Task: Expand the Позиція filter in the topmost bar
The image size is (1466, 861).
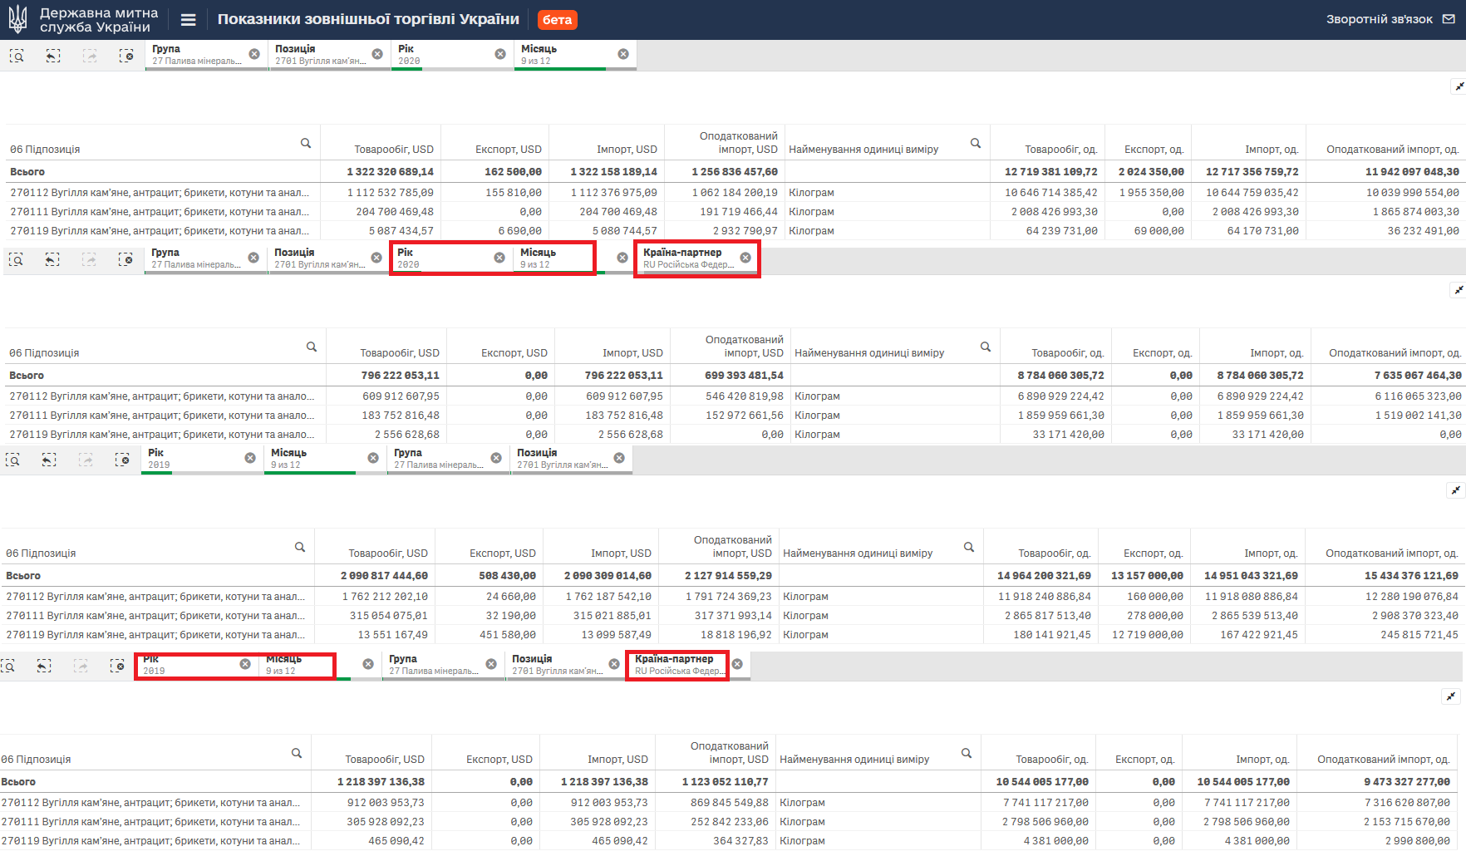Action: click(x=319, y=55)
